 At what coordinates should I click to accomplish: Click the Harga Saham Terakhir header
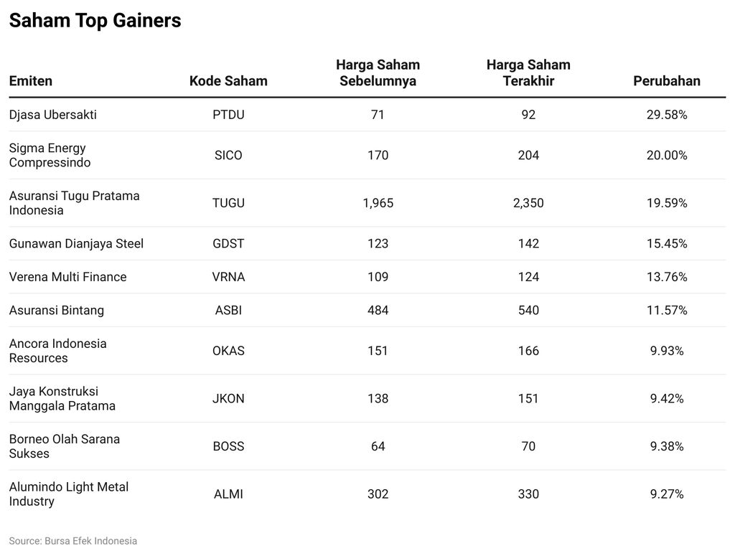click(528, 73)
